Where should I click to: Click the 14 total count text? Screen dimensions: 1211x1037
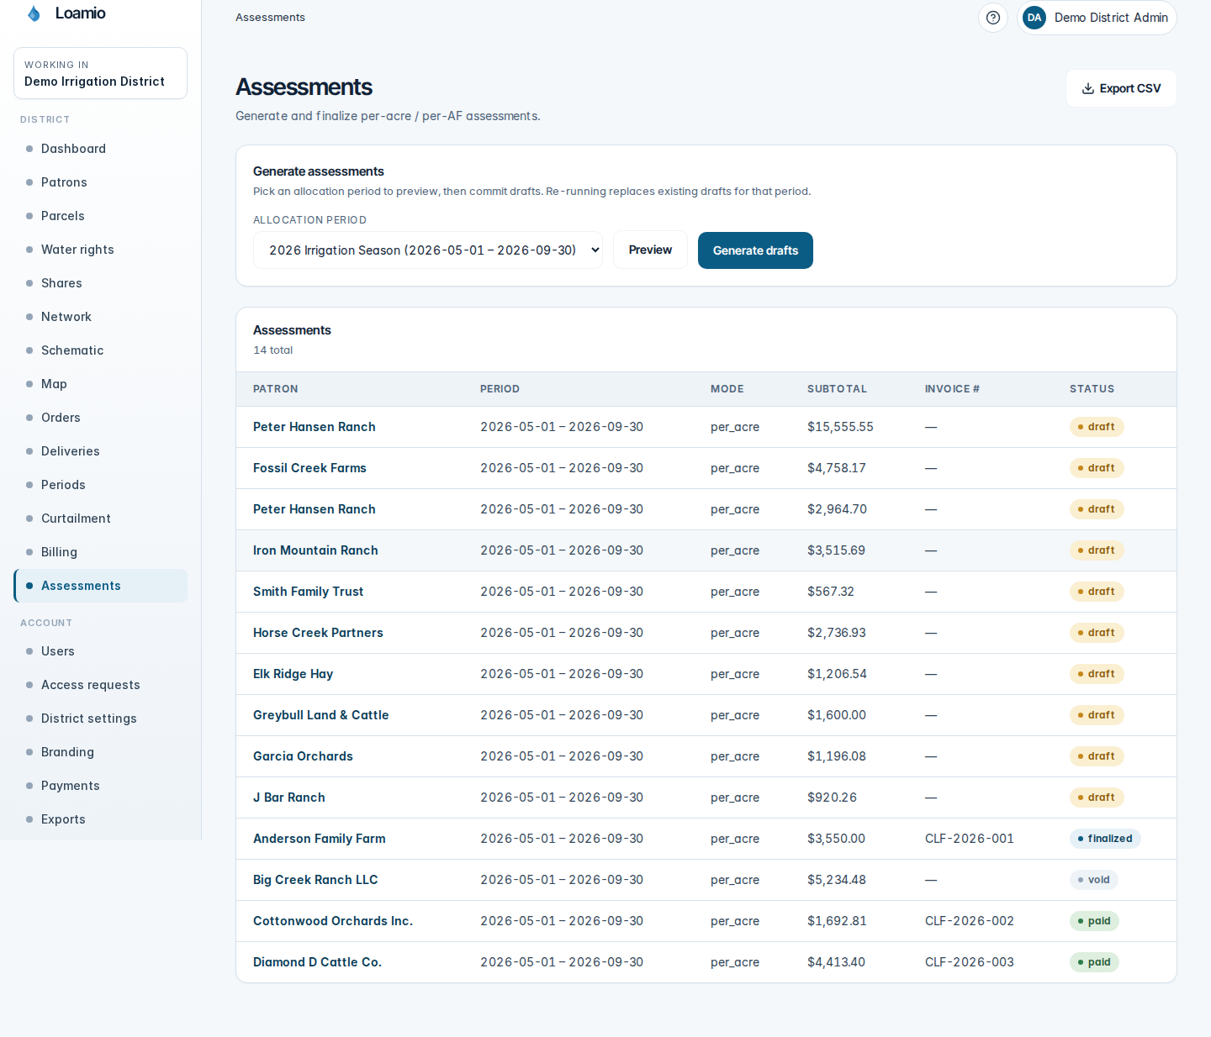click(x=273, y=350)
